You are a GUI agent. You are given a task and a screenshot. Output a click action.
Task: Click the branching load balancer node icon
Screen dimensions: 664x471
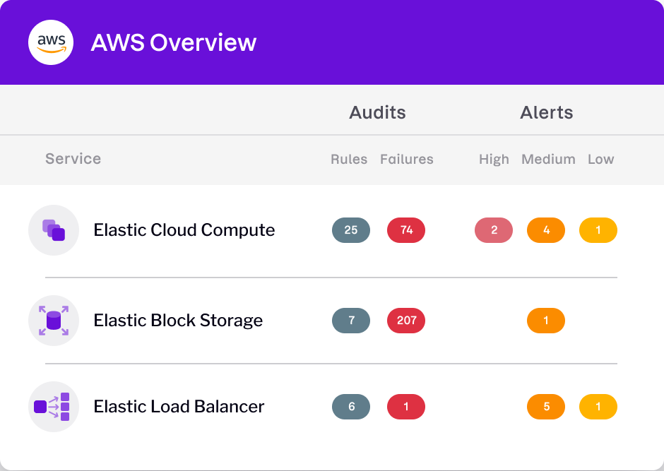click(x=53, y=406)
